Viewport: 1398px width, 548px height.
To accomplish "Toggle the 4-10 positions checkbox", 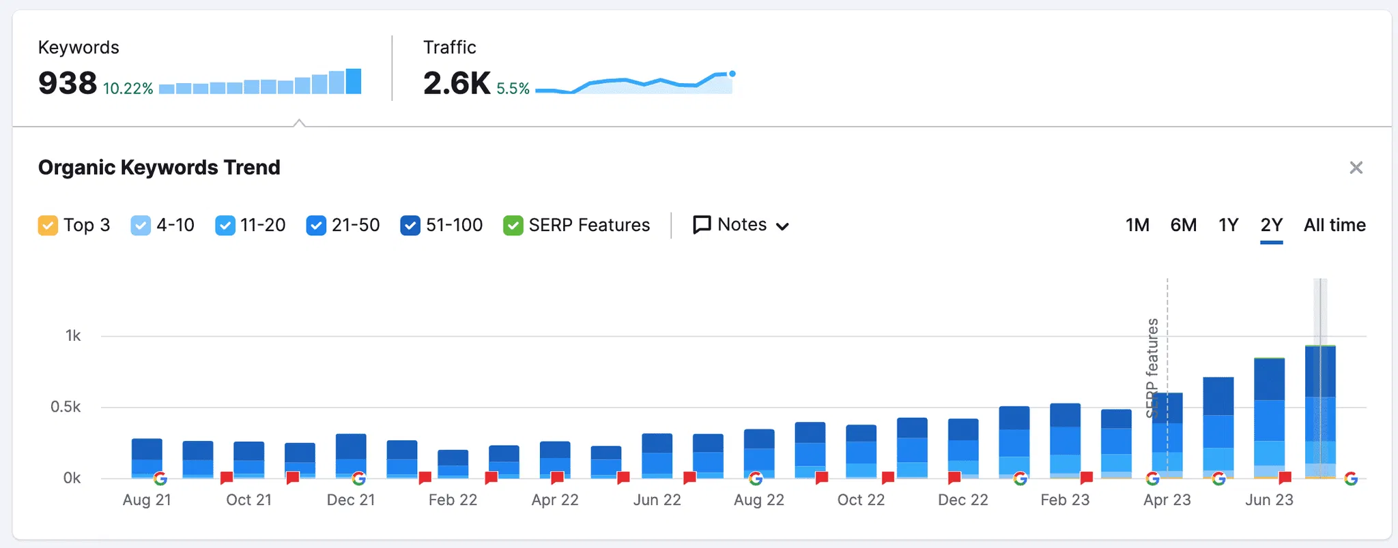I will click(x=140, y=226).
